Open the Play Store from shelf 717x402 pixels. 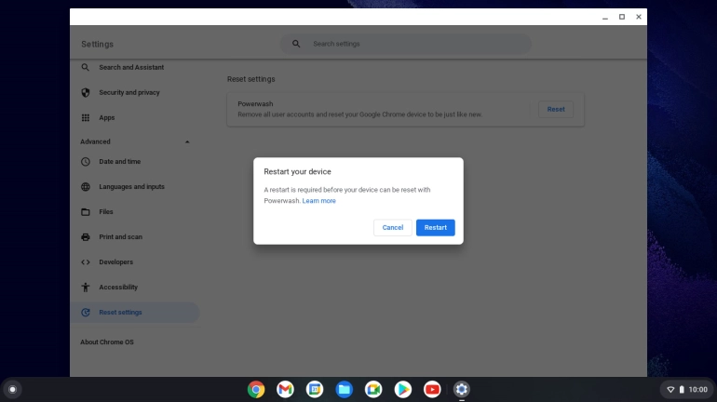click(402, 389)
